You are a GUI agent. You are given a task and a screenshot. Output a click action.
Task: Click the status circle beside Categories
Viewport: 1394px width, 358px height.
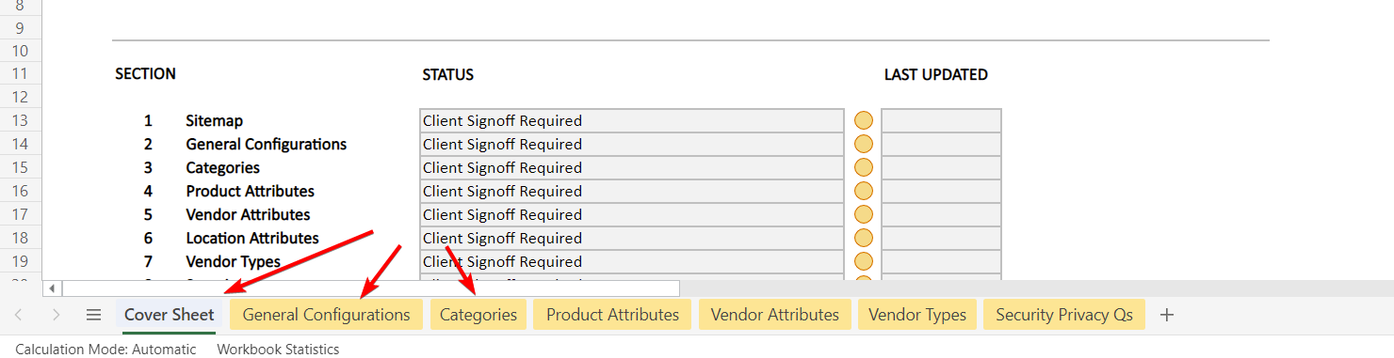click(864, 167)
